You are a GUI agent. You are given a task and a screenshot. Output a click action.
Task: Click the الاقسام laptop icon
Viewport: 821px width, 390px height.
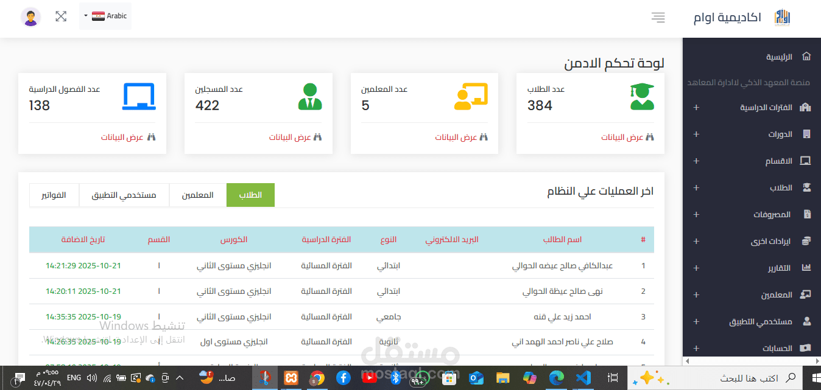806,161
